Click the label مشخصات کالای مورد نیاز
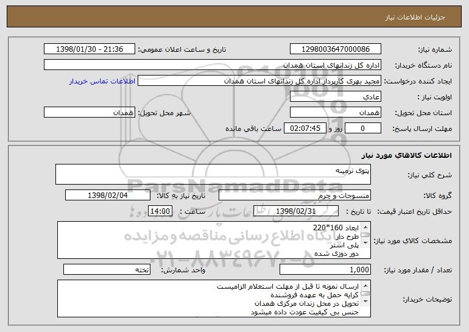 tap(412, 241)
